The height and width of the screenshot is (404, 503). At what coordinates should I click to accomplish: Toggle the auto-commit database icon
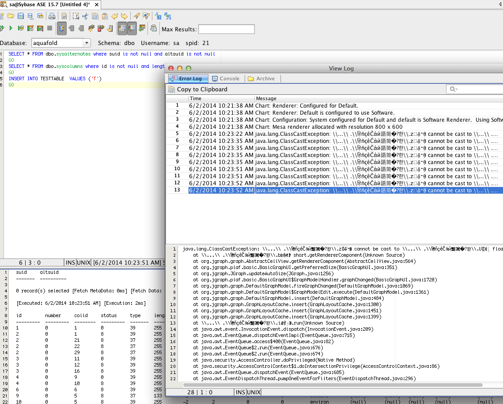61,29
